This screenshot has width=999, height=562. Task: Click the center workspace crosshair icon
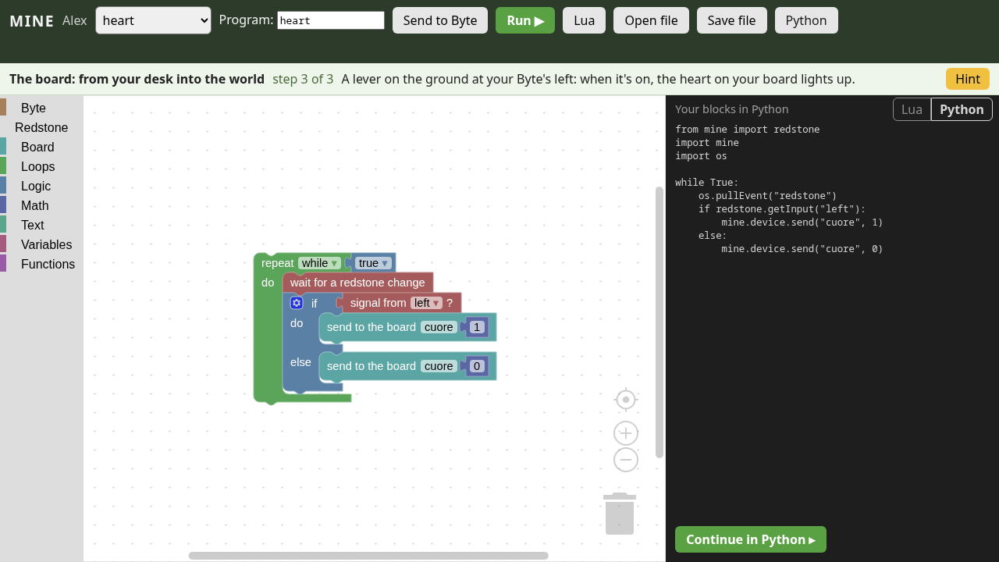click(x=626, y=400)
